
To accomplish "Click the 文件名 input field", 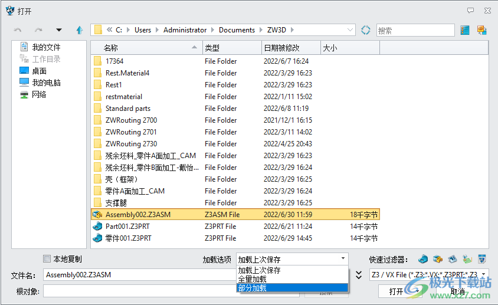I will coord(140,275).
